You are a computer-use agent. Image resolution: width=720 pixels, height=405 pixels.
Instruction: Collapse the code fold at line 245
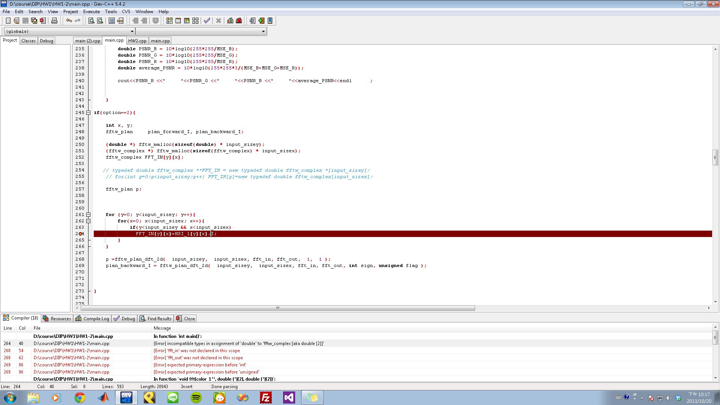[88, 112]
